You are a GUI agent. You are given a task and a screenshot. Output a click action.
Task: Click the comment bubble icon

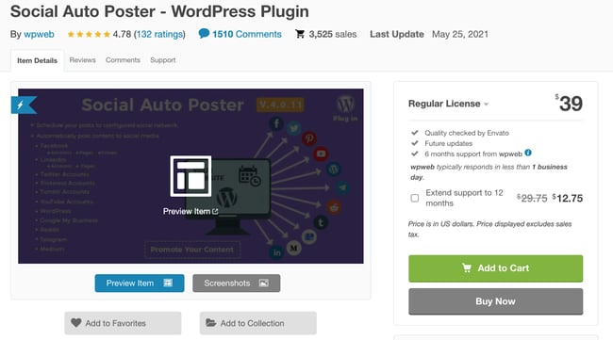(204, 34)
